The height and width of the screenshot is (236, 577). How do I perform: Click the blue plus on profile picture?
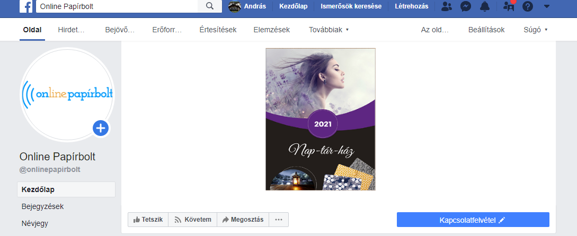coord(101,128)
